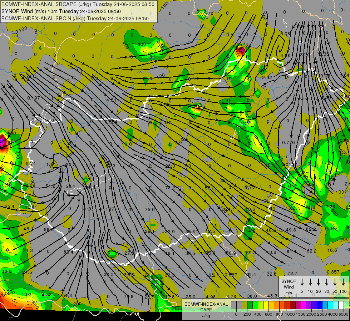Click the map value 81.1

click(x=291, y=251)
